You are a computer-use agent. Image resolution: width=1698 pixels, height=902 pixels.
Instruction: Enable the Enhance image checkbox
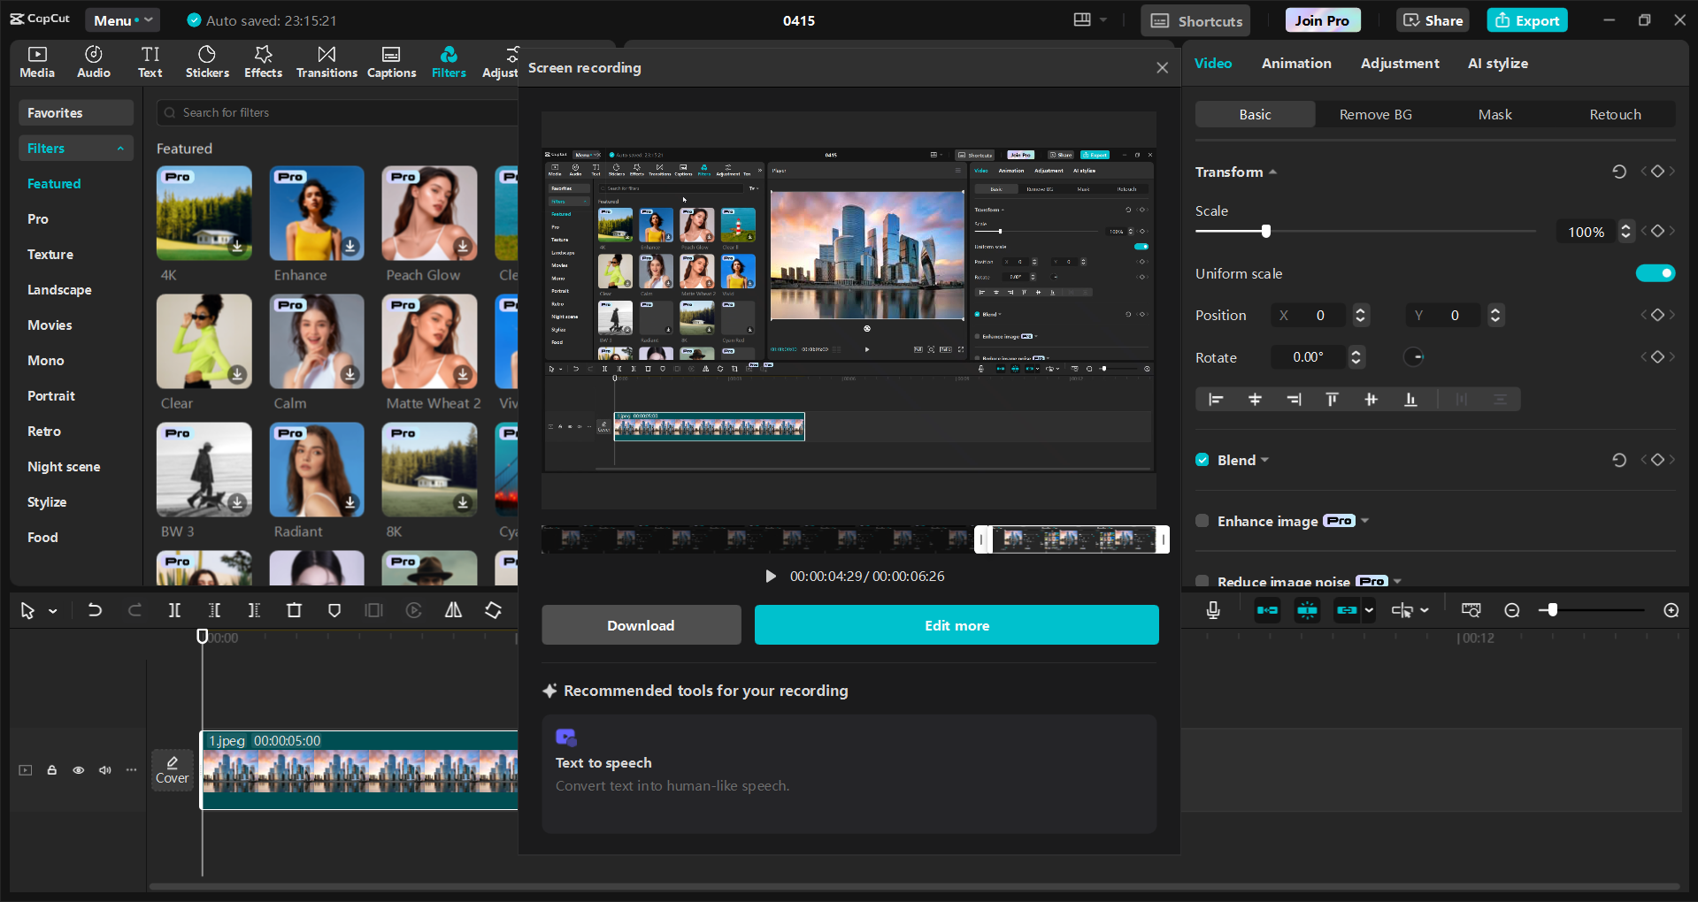pyautogui.click(x=1202, y=521)
